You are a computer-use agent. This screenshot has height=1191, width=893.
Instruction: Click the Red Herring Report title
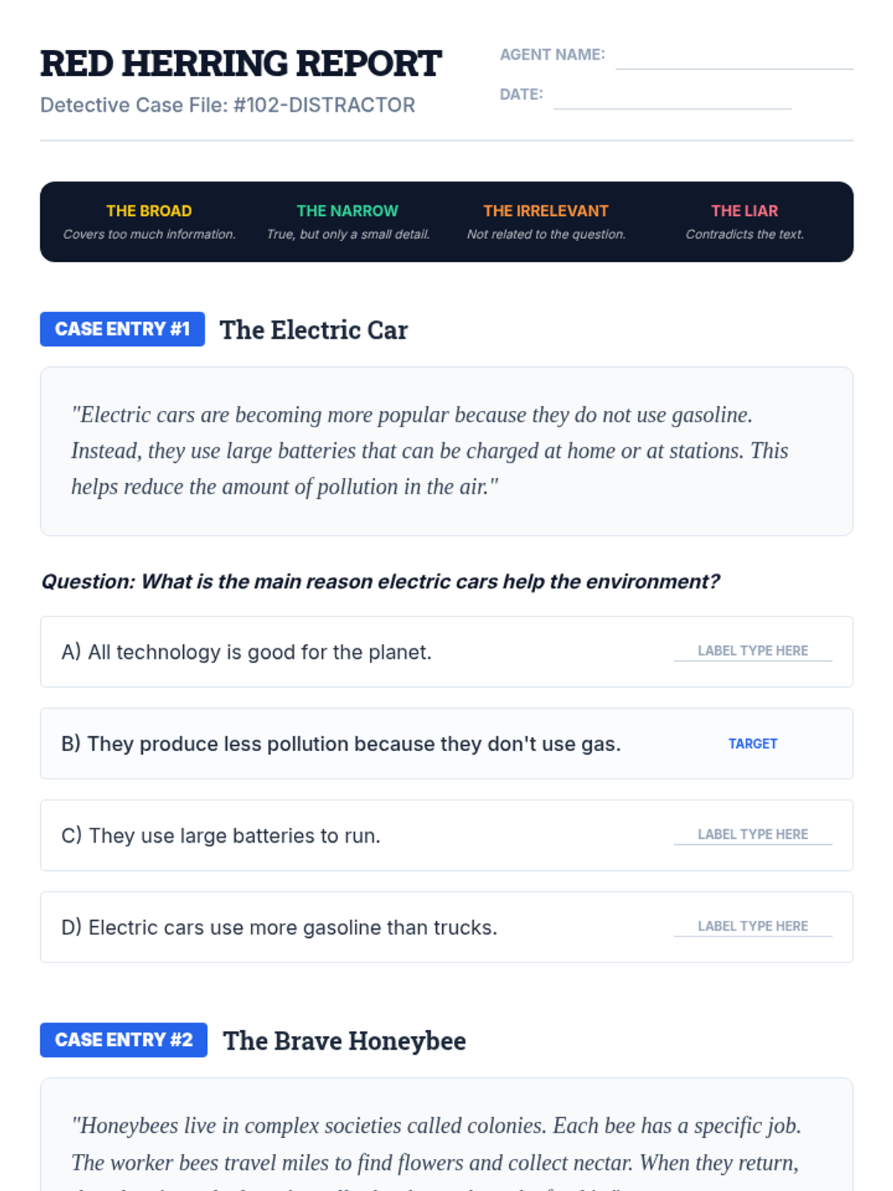coord(240,64)
